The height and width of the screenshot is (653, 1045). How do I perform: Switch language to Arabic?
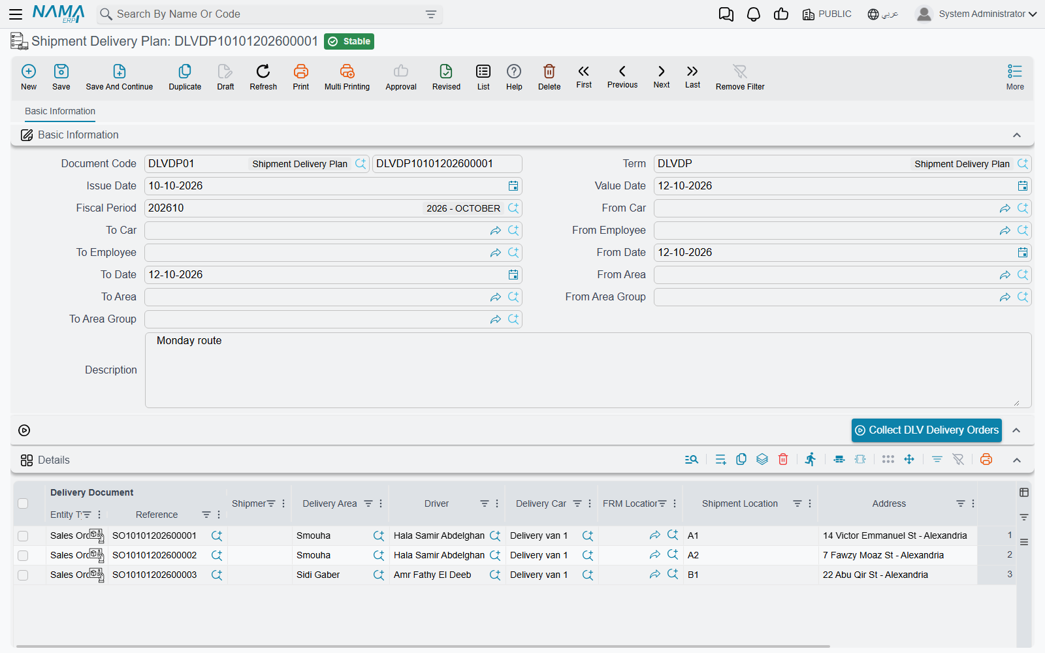coord(883,14)
